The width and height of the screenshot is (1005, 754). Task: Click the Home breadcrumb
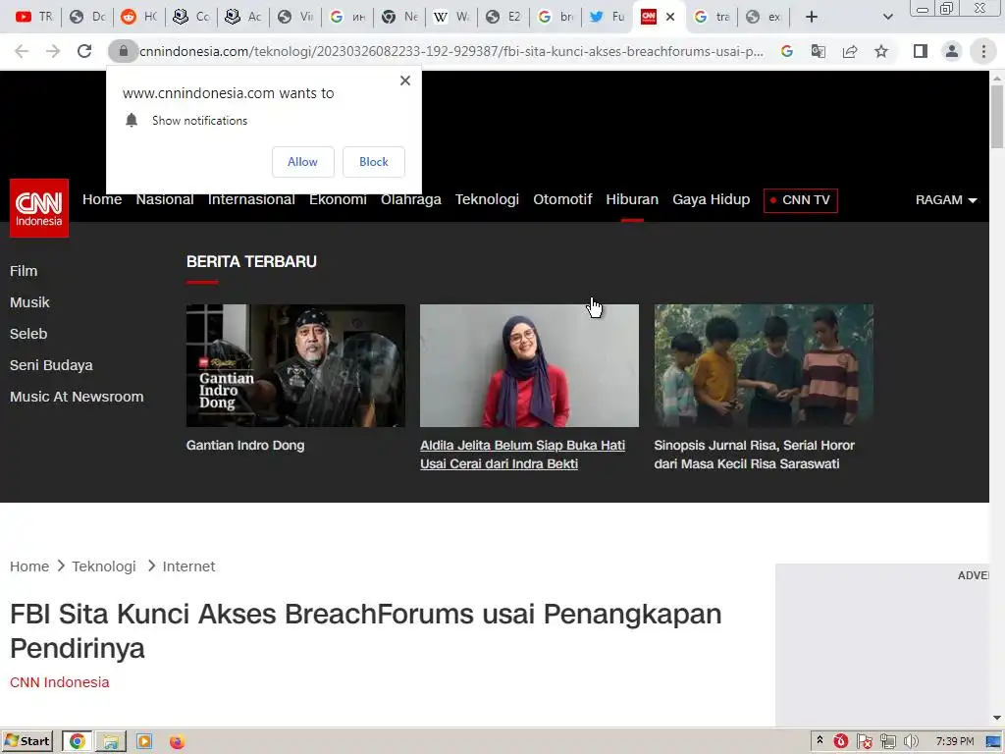point(29,566)
